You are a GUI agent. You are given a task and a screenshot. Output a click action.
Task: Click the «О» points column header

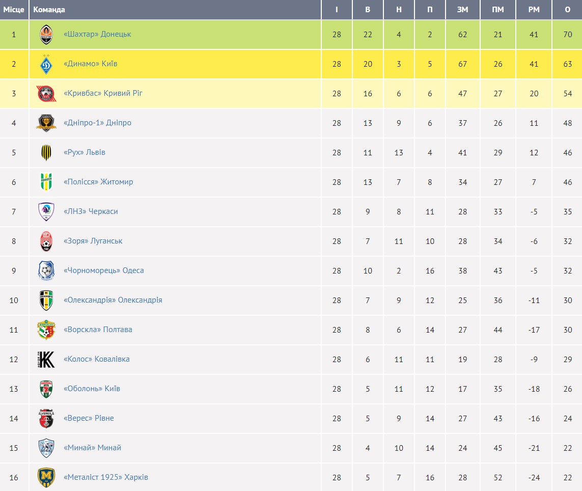(x=567, y=10)
